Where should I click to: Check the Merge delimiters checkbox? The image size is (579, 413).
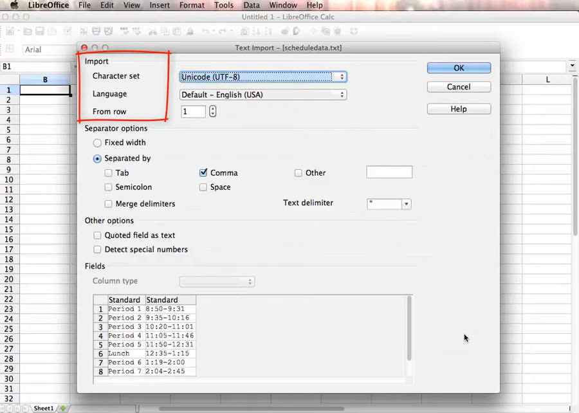[108, 204]
